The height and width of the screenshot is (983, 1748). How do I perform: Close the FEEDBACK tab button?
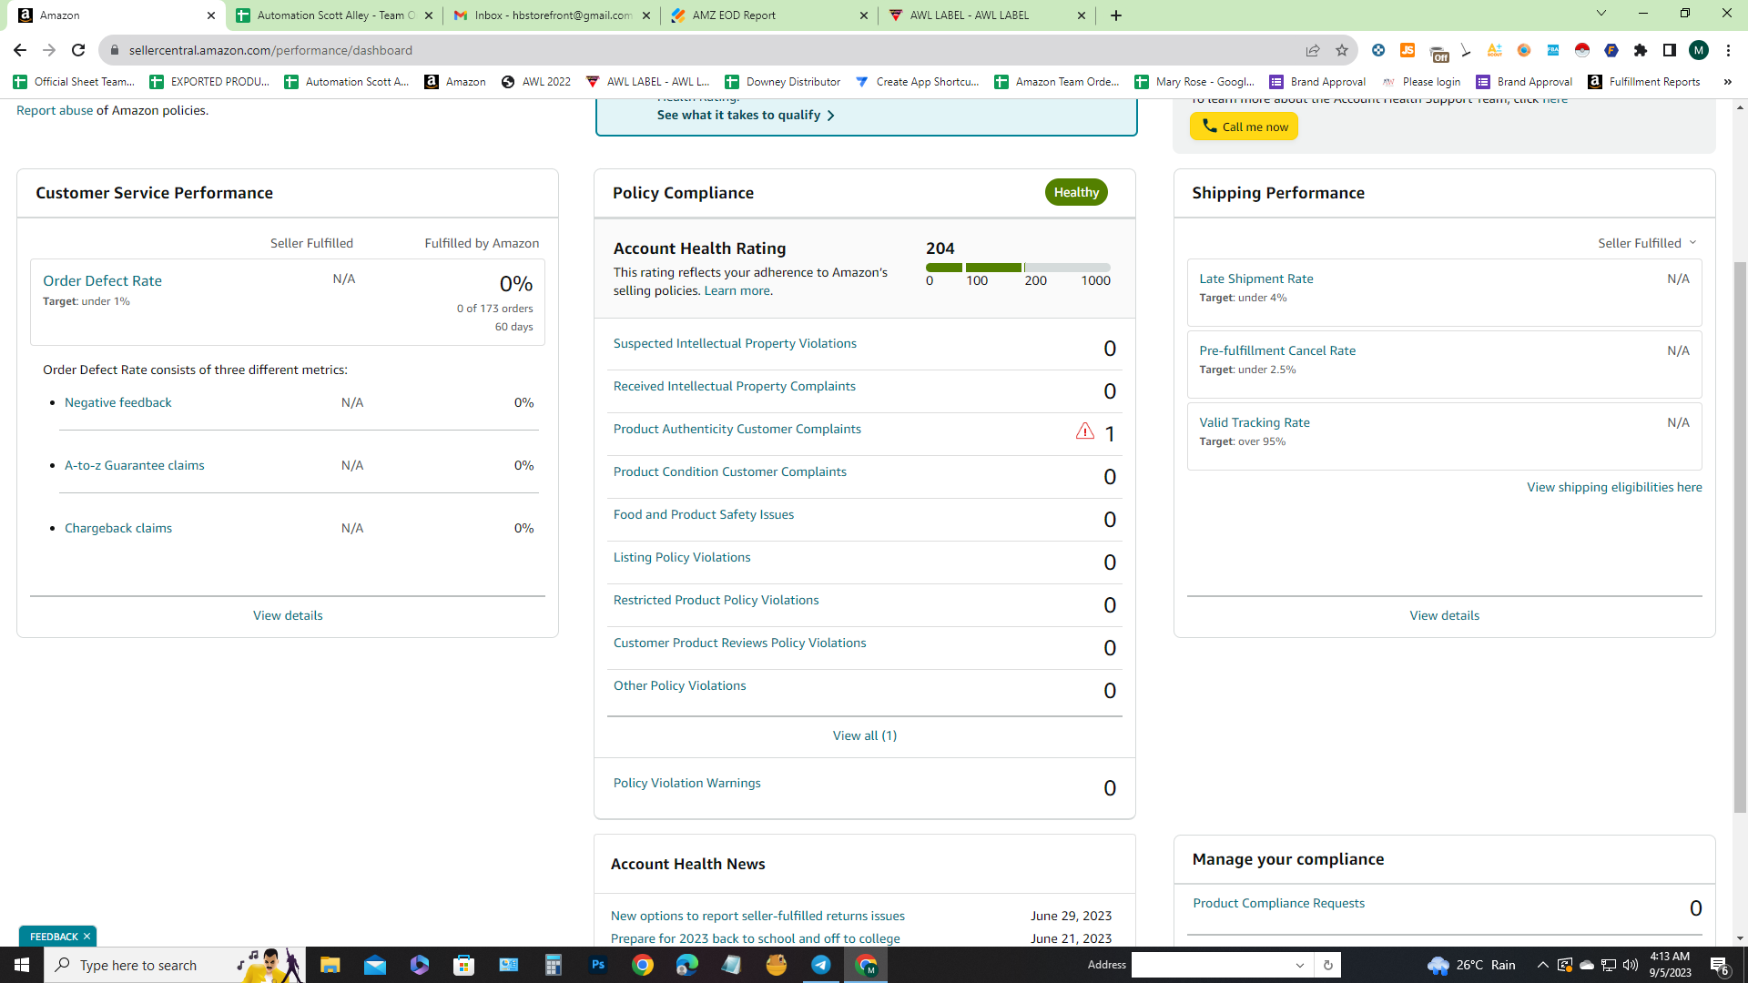pyautogui.click(x=86, y=937)
